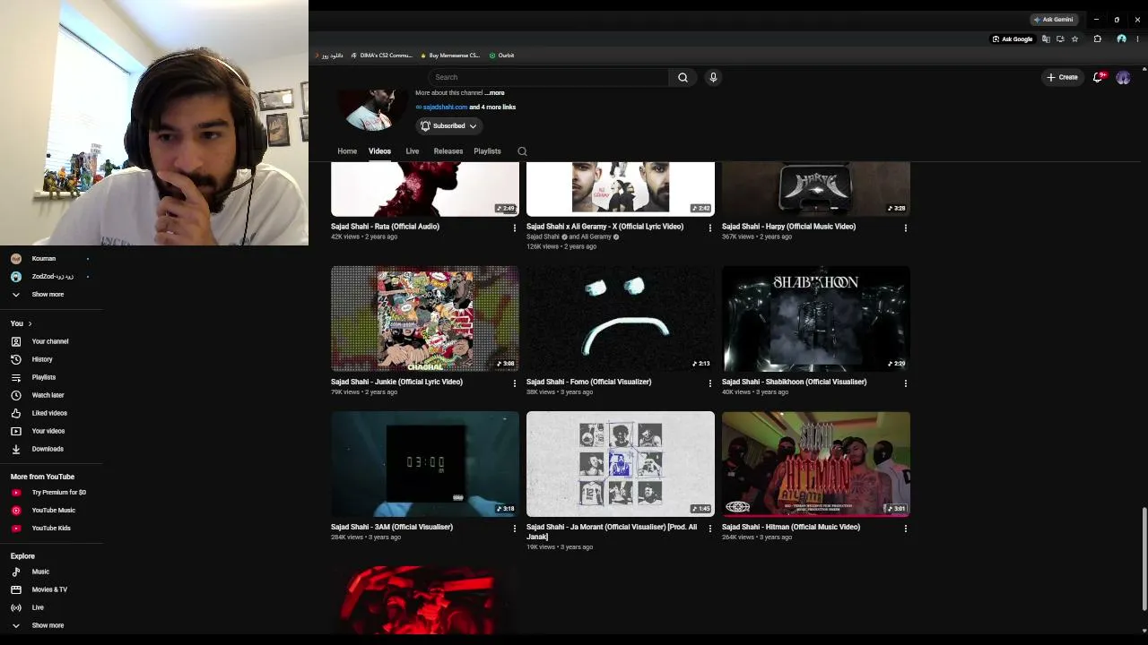This screenshot has height=645, width=1148.
Task: Open action menu for Rata video
Action: (515, 228)
